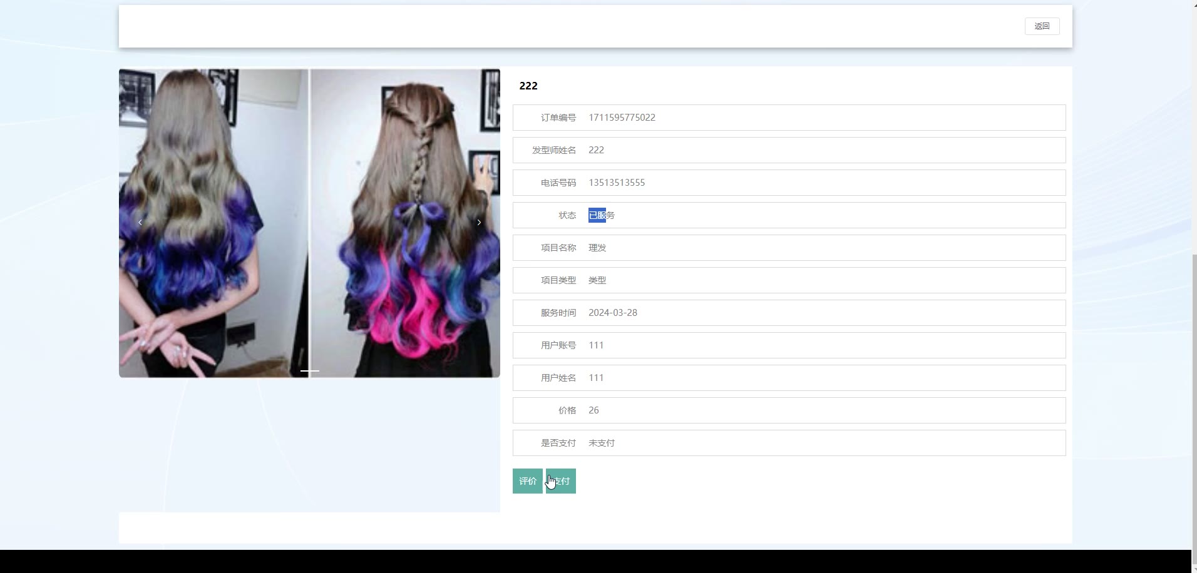Open the hairstyle photo in carousel
Image resolution: width=1197 pixels, height=573 pixels.
point(309,223)
